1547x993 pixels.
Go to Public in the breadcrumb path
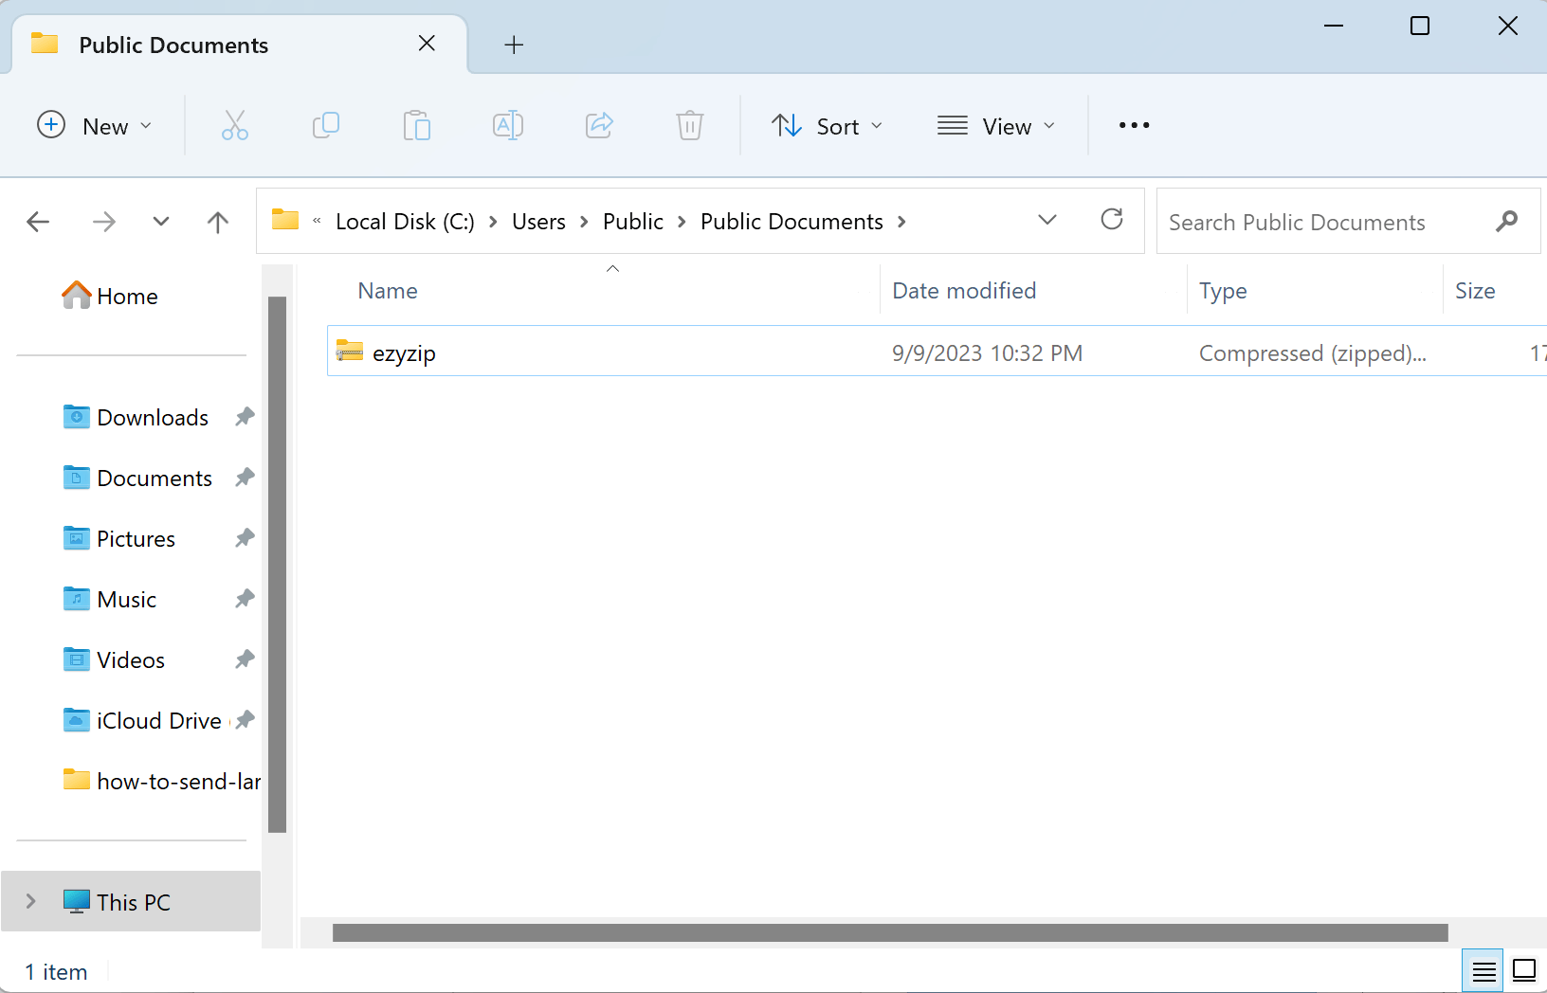point(632,221)
